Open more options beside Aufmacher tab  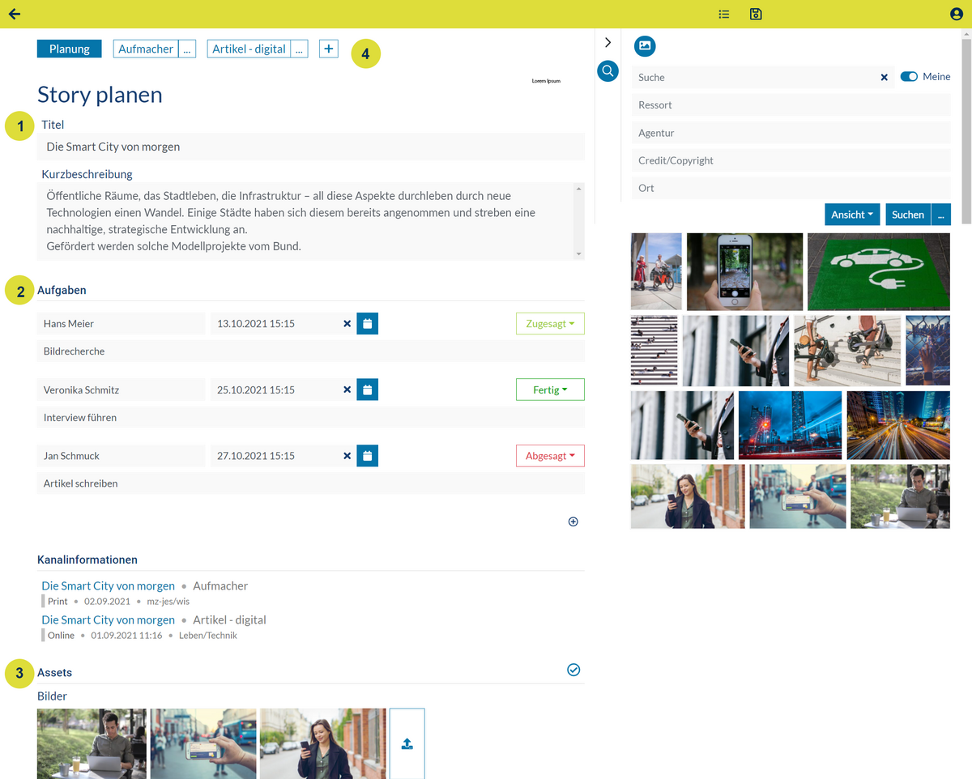coord(187,49)
